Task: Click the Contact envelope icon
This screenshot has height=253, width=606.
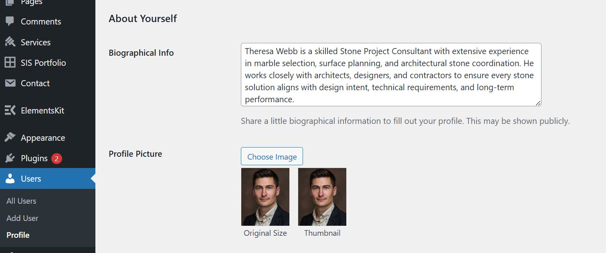Action: [10, 83]
